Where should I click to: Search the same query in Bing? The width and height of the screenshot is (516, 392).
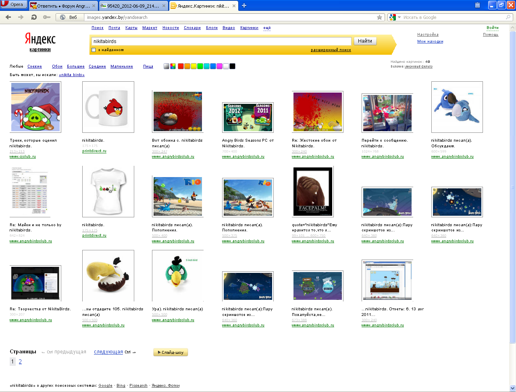coord(121,386)
